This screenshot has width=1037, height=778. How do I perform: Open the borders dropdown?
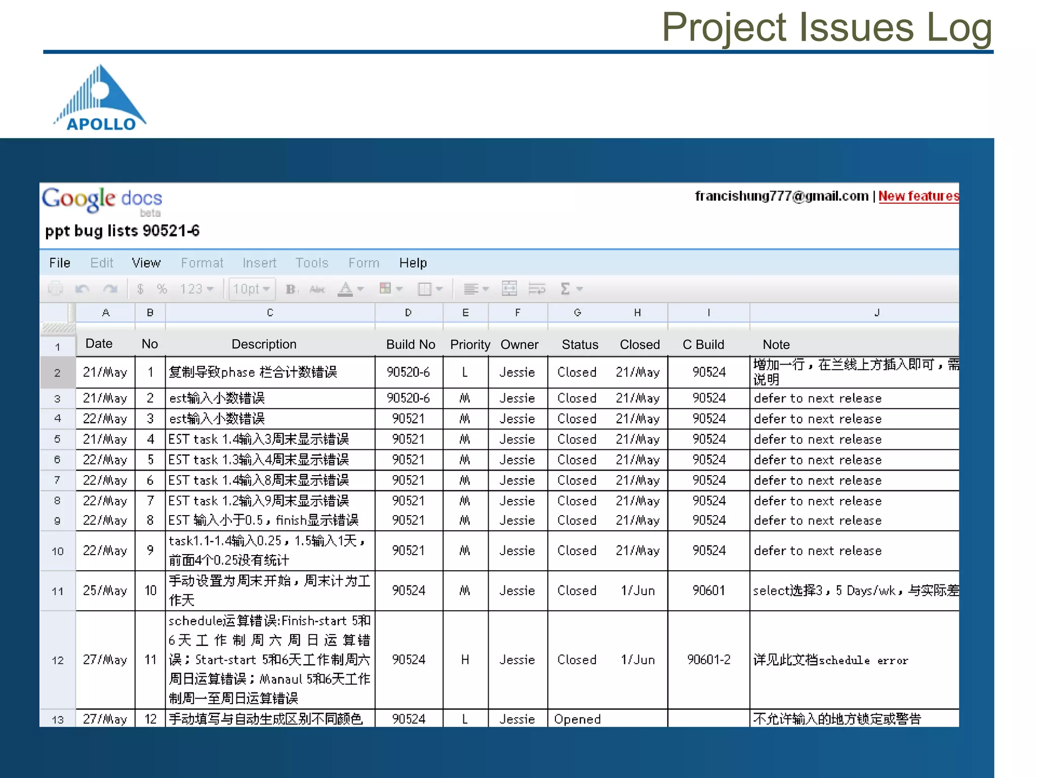click(430, 289)
